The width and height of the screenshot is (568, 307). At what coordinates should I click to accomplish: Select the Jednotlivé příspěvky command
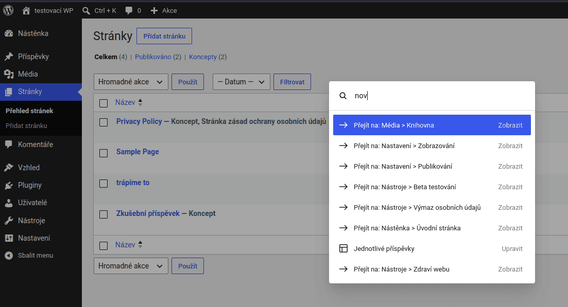click(x=432, y=248)
